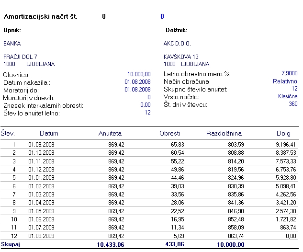Screen dimensions: 303x252
Task: Click the Vrsta načrta value Klasična
Action: pyautogui.click(x=288, y=96)
